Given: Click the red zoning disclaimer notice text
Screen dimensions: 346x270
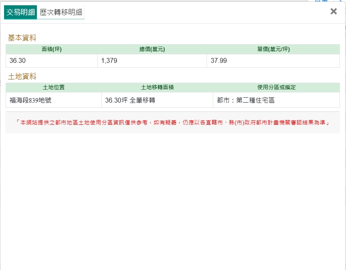Looking at the screenshot, I should pos(172,122).
